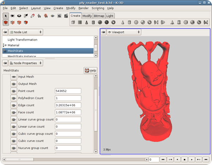Jump to the first frame
Screen dimensions: 212x165
click(163, 159)
